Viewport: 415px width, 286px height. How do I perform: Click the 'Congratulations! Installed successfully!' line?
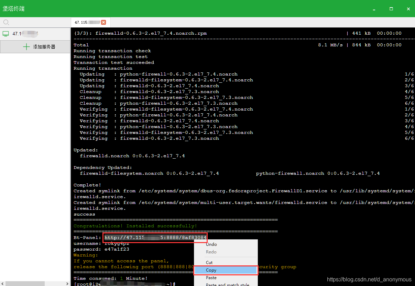tap(135, 226)
